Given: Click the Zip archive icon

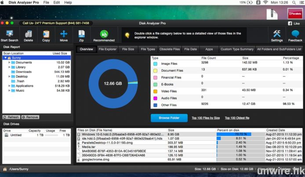Looking at the screenshot, I should 81,34.
